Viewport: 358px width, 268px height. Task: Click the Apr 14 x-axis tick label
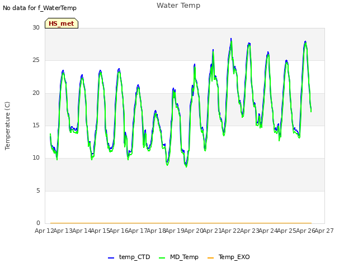(82, 231)
